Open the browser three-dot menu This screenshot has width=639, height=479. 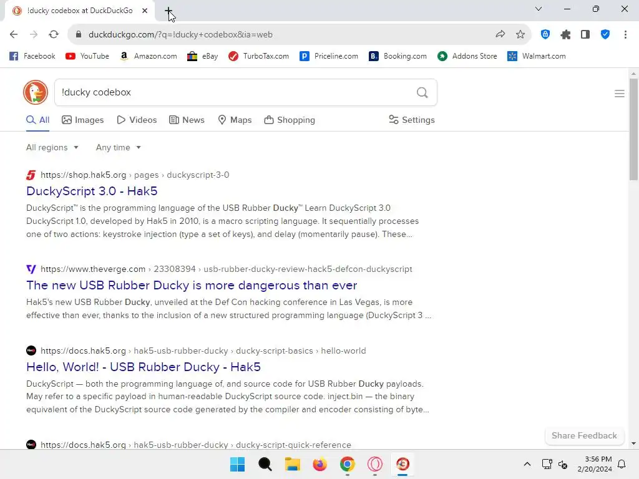(x=625, y=34)
